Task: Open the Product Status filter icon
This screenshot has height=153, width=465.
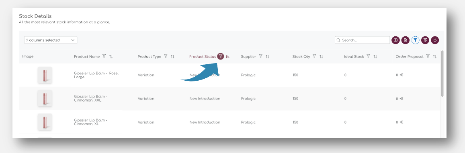Action: pos(220,56)
